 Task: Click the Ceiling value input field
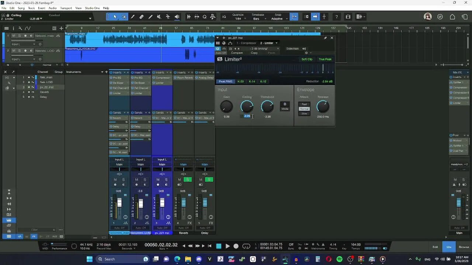tap(247, 116)
